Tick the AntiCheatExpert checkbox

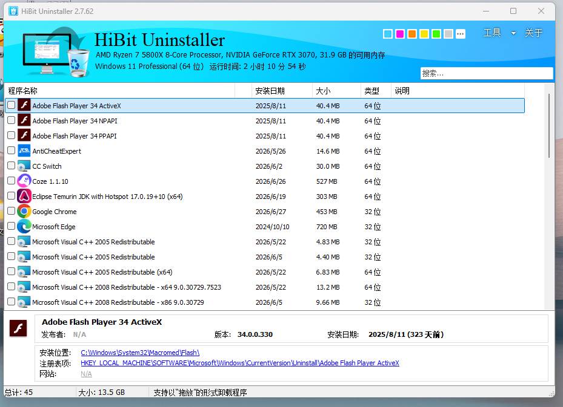pos(11,150)
